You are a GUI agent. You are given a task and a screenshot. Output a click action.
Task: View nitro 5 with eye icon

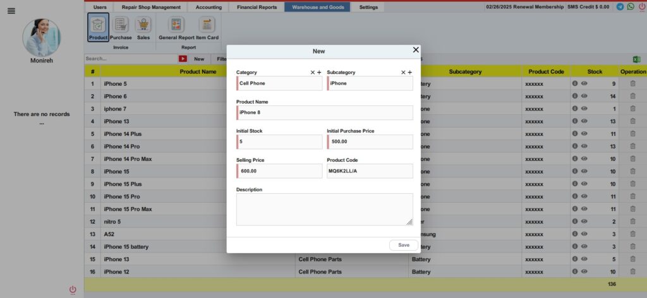pyautogui.click(x=584, y=222)
